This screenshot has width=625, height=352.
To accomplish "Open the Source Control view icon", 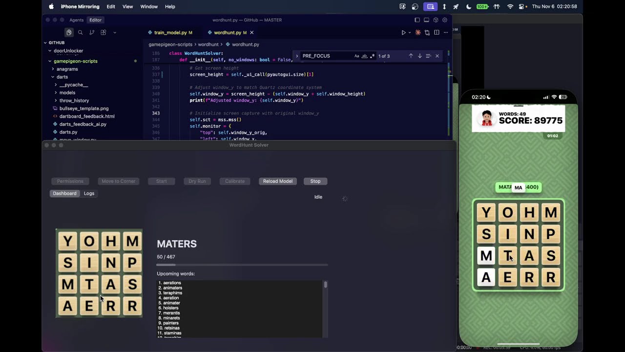I will coord(92,32).
